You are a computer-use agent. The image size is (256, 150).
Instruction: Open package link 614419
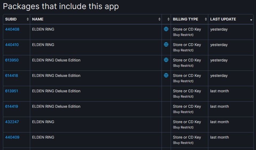(x=12, y=106)
